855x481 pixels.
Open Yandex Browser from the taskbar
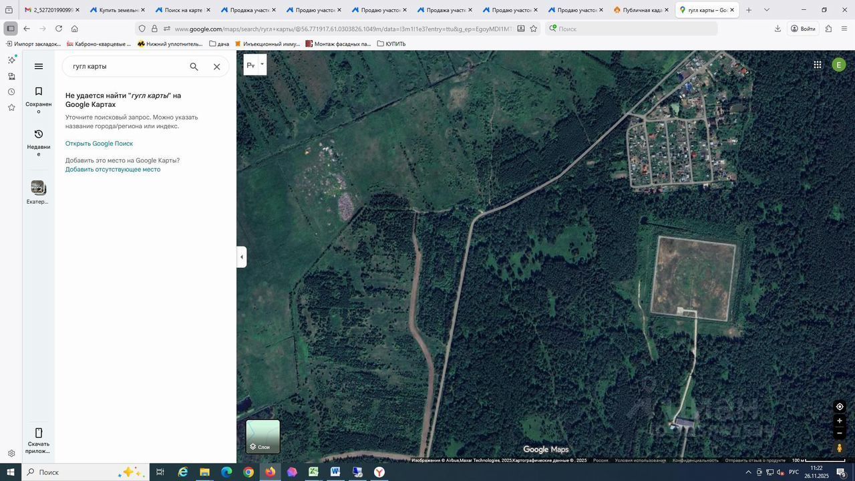click(379, 472)
